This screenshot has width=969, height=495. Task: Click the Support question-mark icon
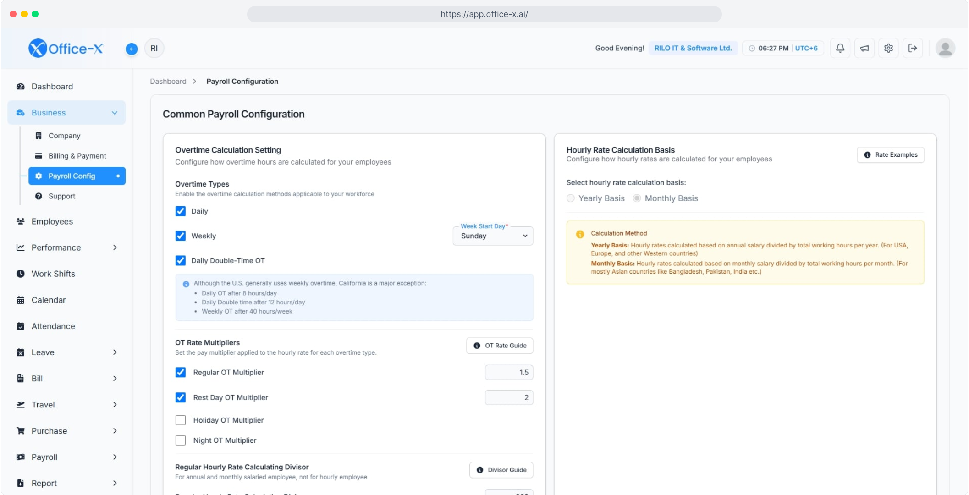point(39,196)
